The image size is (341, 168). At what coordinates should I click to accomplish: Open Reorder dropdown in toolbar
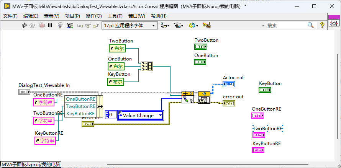(193, 25)
